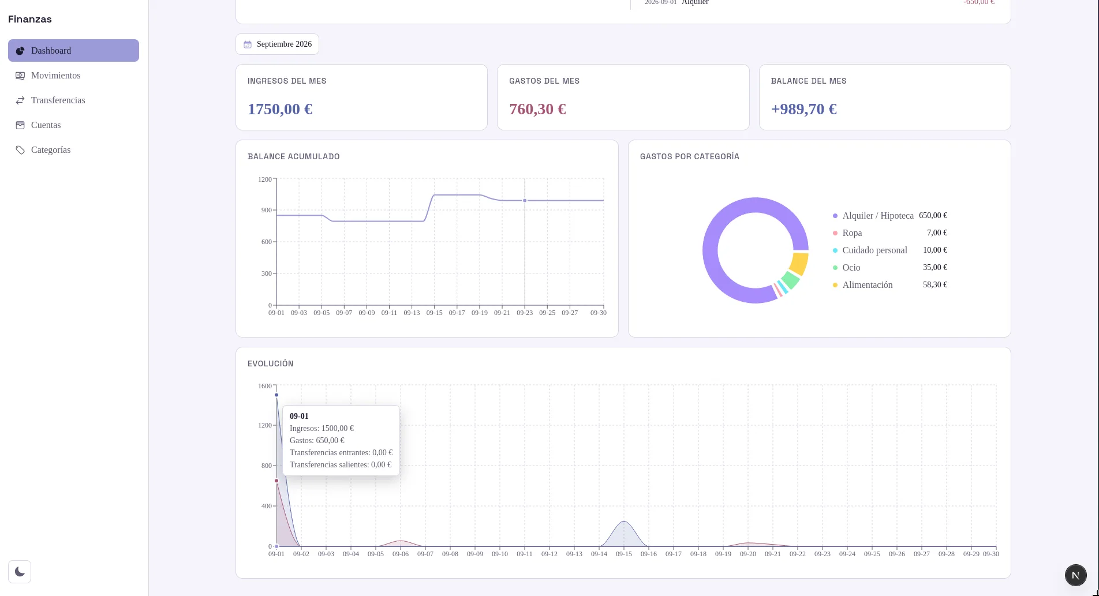Toggle dark mode with moon button
The image size is (1099, 596).
pos(20,572)
